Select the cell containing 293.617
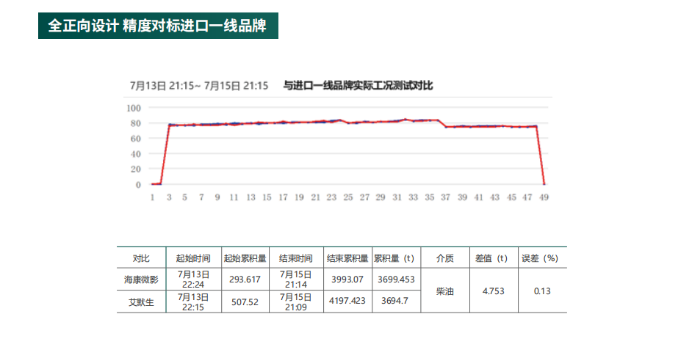The height and width of the screenshot is (358, 692). tap(245, 280)
